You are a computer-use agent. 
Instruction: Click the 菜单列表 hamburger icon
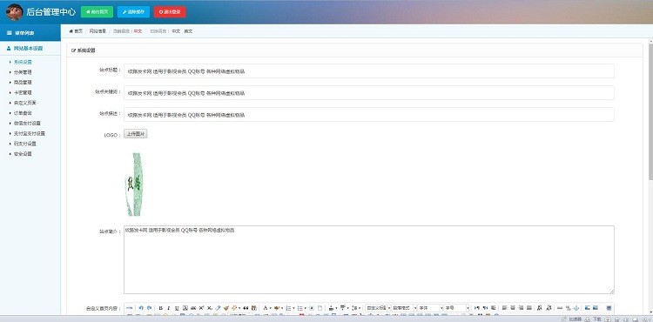[10, 33]
